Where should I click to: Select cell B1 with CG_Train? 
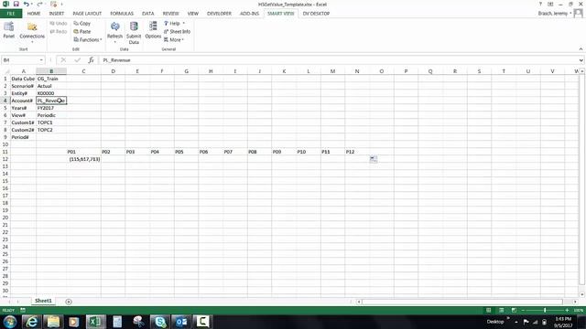click(x=51, y=79)
